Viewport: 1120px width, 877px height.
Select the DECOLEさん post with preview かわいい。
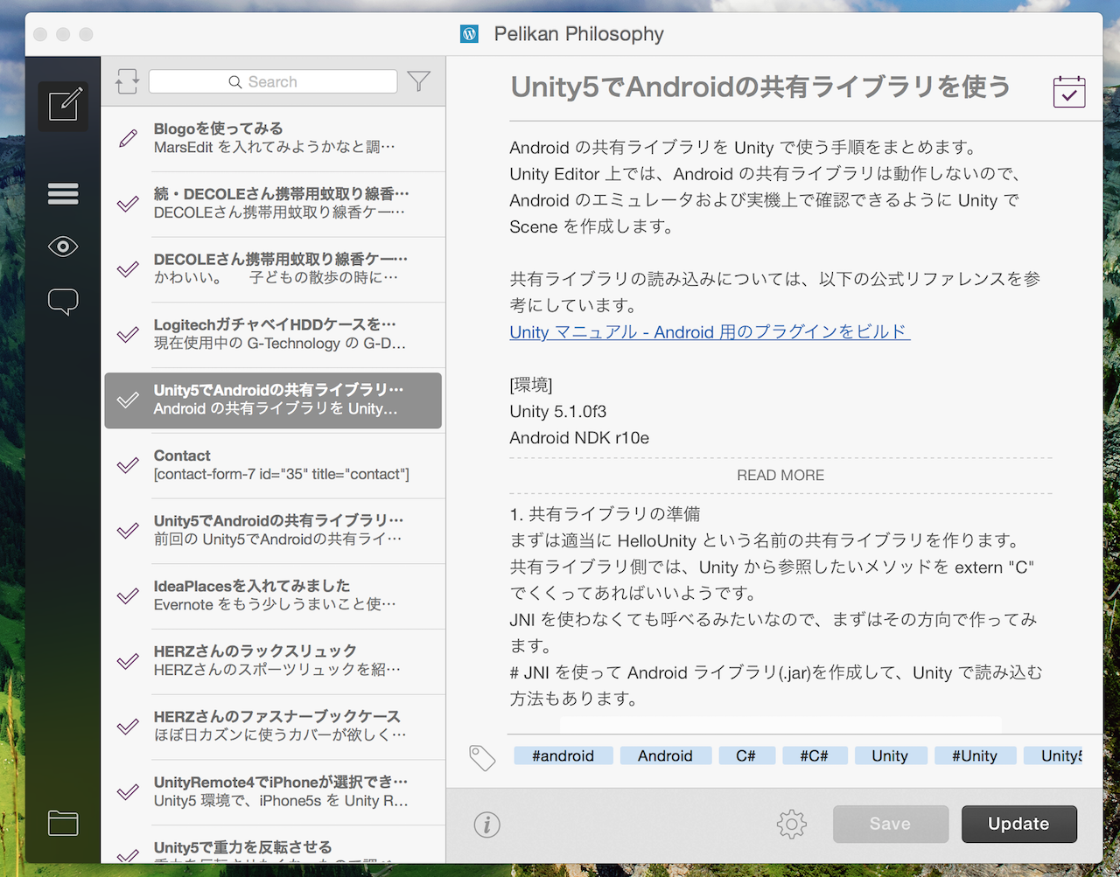coord(273,269)
